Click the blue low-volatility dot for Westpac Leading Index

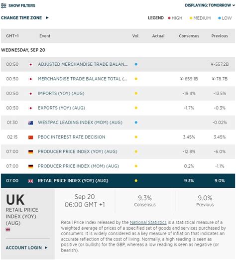coord(136,123)
